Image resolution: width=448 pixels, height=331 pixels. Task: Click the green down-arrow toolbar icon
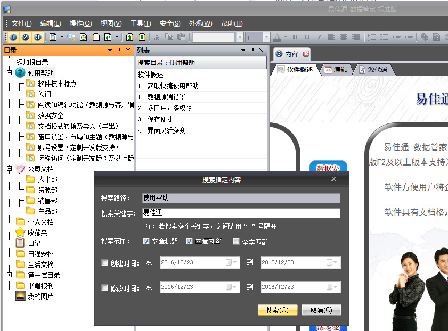click(142, 37)
